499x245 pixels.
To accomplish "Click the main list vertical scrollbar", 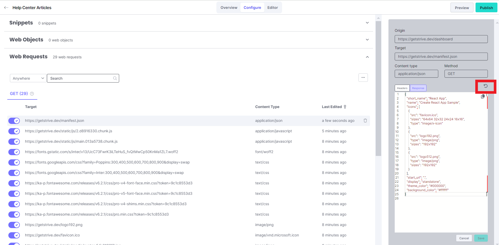I will (x=378, y=89).
